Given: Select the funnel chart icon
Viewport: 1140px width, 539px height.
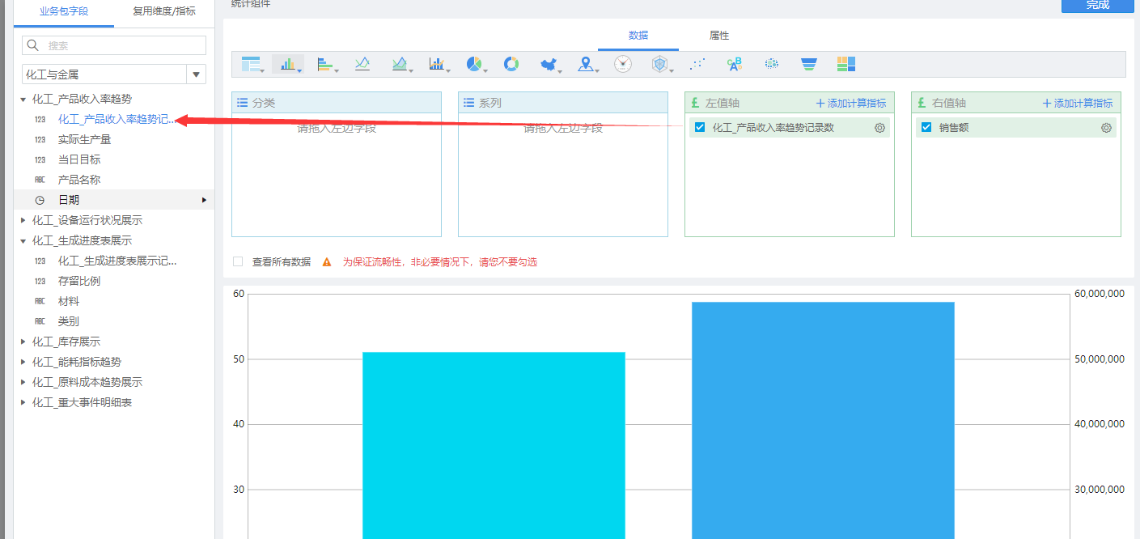Looking at the screenshot, I should click(809, 64).
